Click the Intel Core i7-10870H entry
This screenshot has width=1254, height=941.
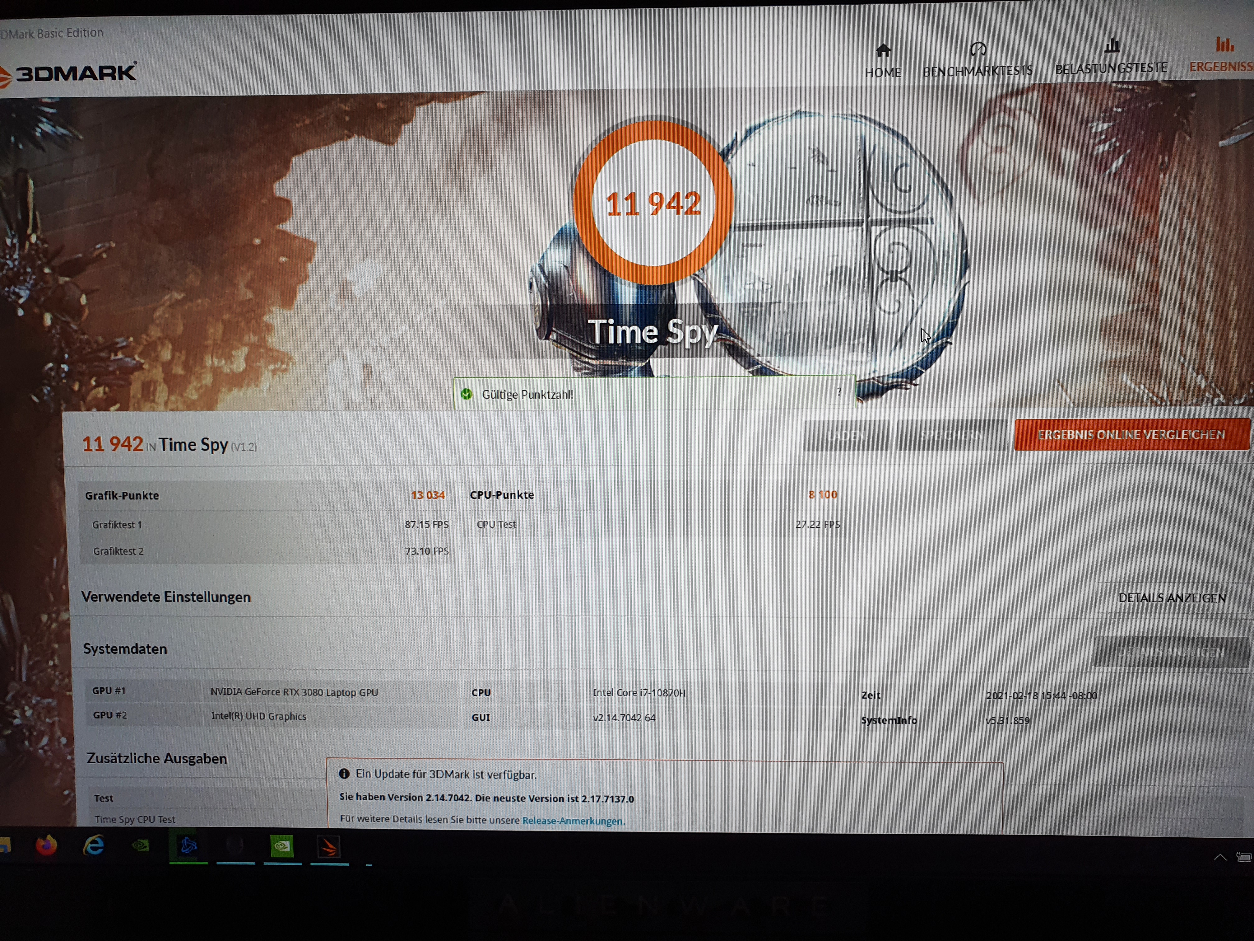click(639, 693)
